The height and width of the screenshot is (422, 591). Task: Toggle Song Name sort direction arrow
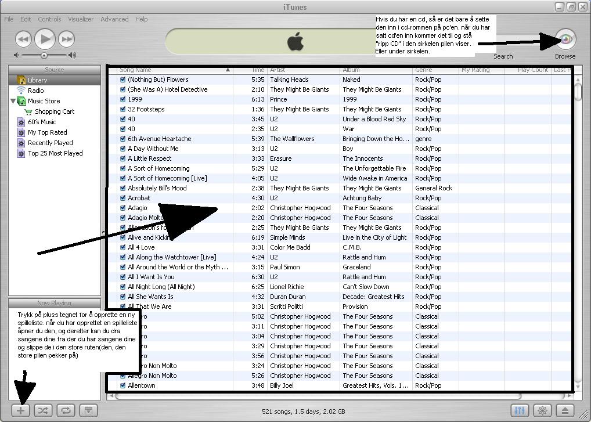click(228, 70)
